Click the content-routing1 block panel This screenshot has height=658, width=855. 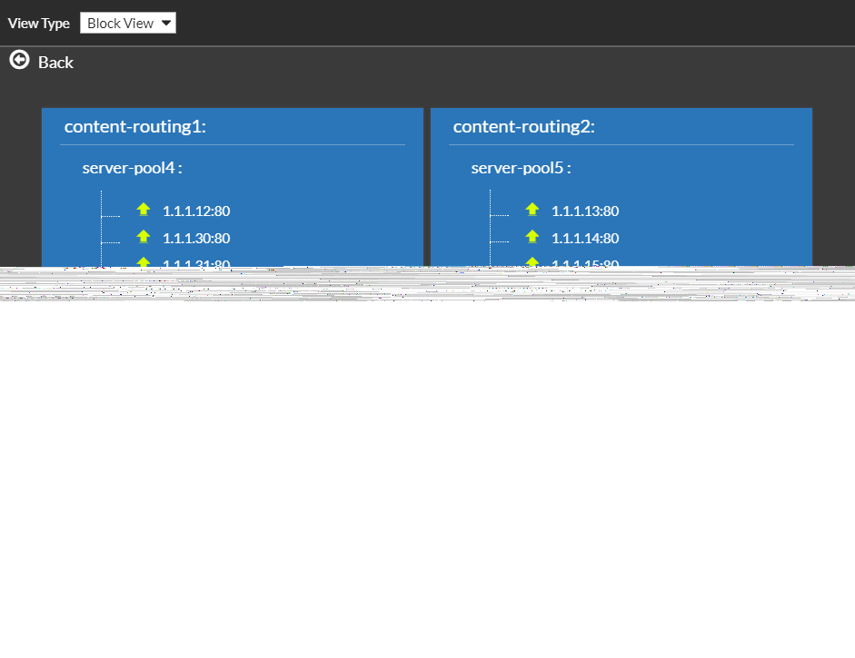point(232,182)
